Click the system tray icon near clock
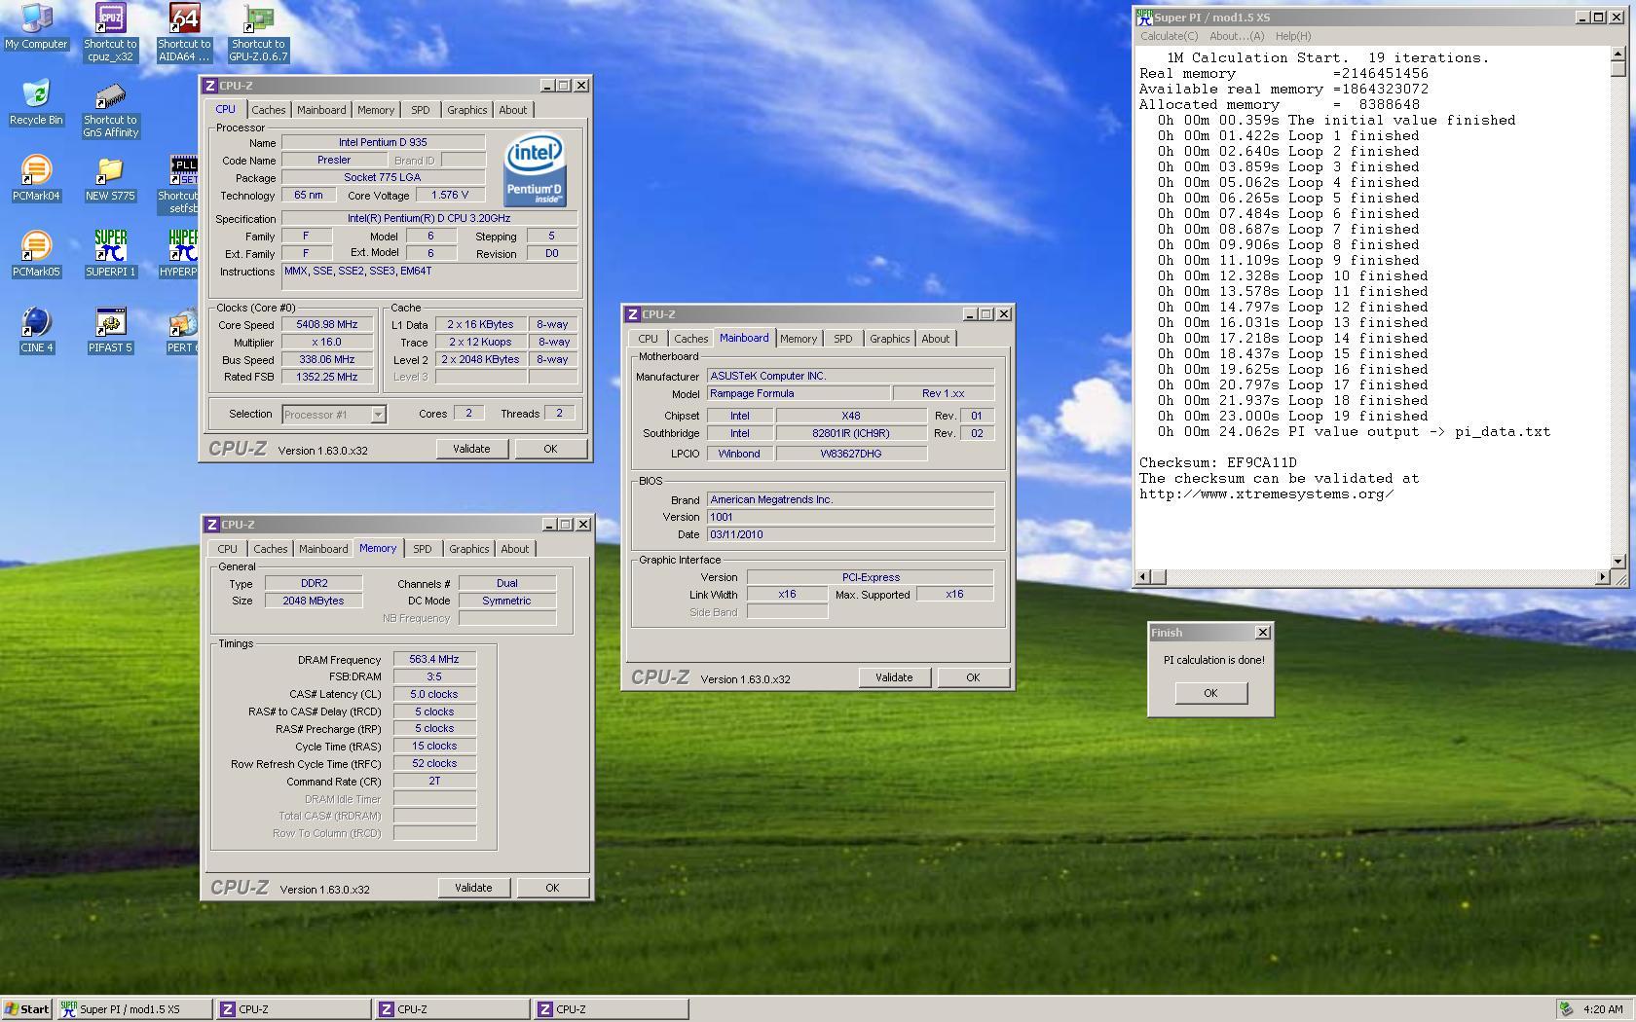Screen dimensions: 1636x1022 [x=1566, y=1009]
